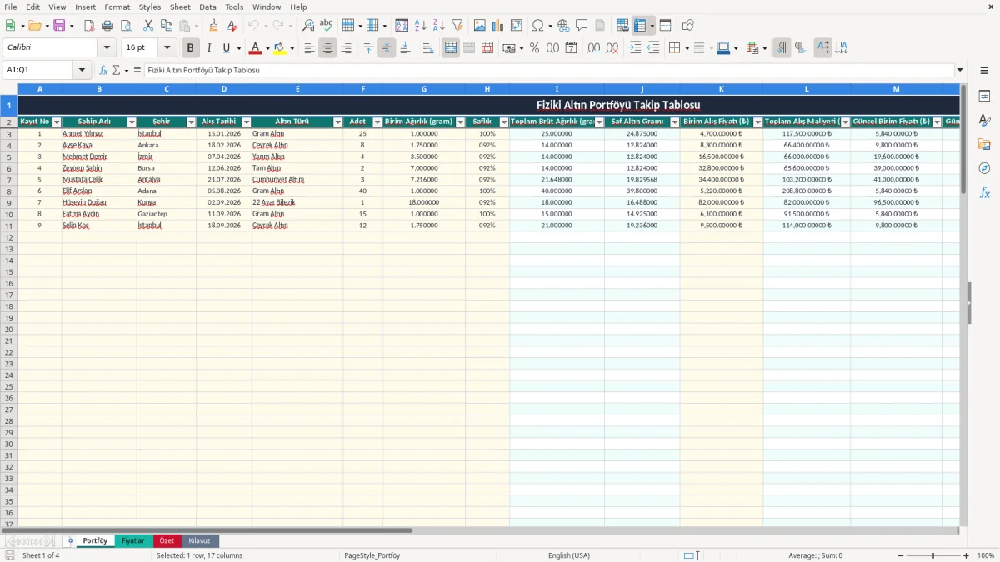Screen dimensions: 1000x562
Task: Open the sidebar Properties panel
Action: 984,96
